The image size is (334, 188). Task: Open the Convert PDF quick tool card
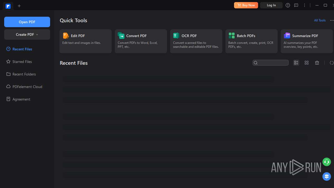(x=141, y=41)
